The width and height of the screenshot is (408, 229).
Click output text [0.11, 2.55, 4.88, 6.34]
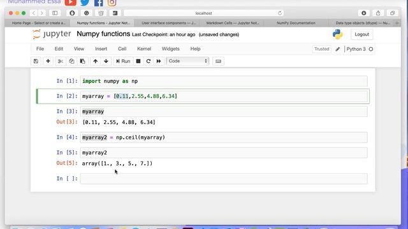click(119, 122)
